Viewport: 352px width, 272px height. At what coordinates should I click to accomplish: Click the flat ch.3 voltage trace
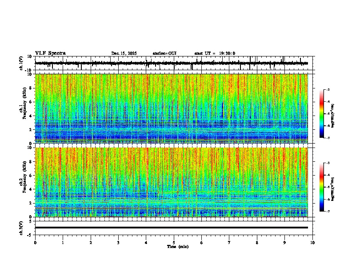point(172,228)
